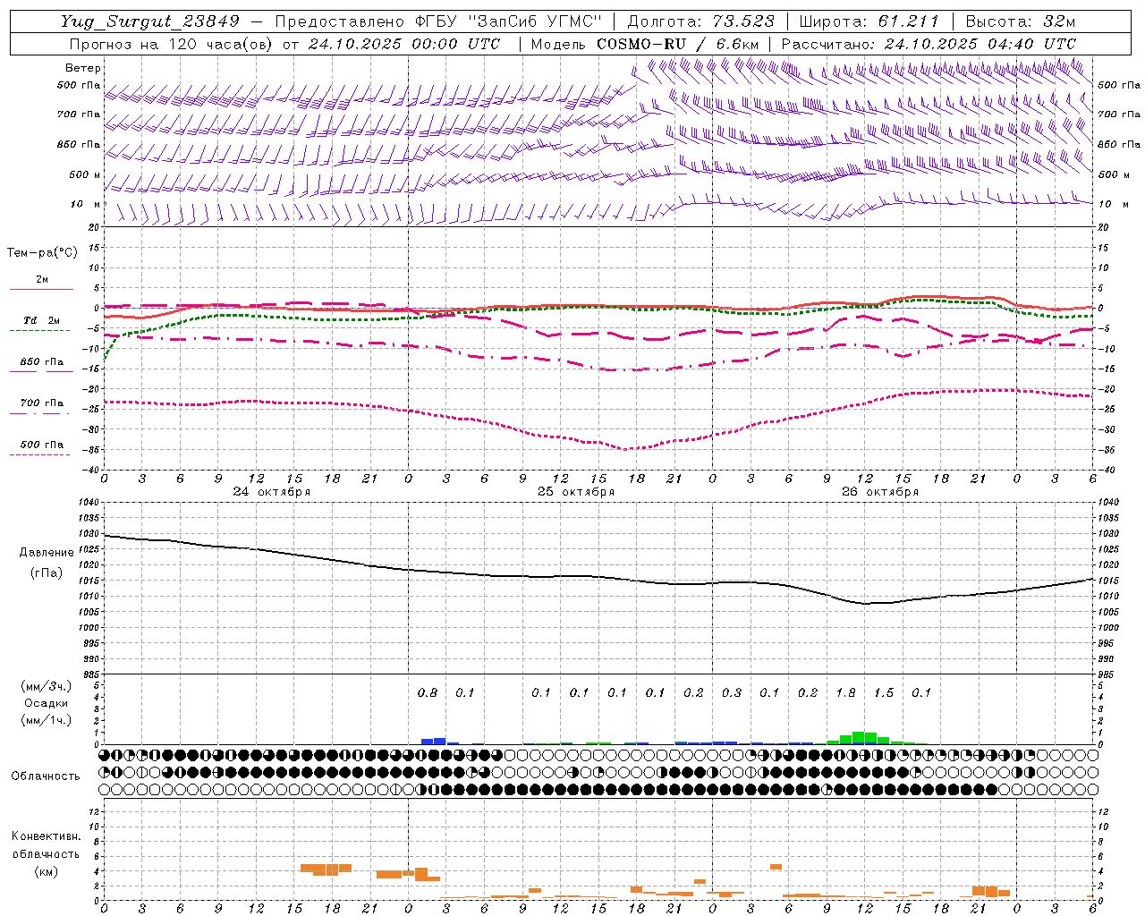Click the red 2м temperature legend line
Viewport: 1145px width, 916px height.
click(x=41, y=289)
